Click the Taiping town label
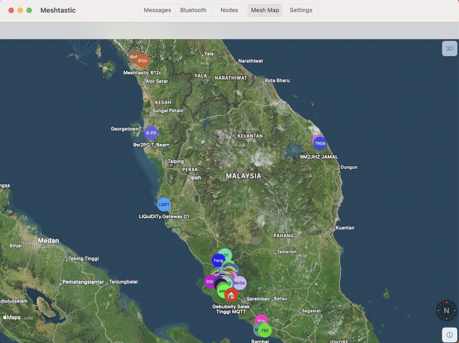The width and height of the screenshot is (459, 343). [176, 161]
